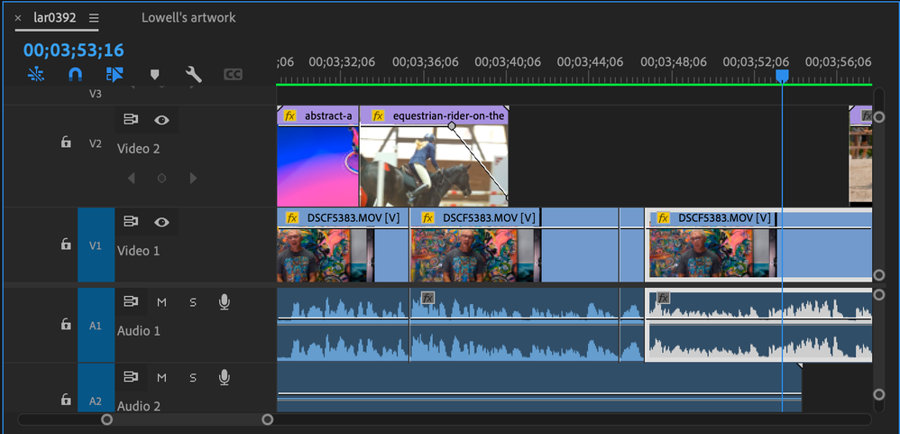This screenshot has height=434, width=900.
Task: Toggle V1 track targeting
Action: tap(96, 245)
